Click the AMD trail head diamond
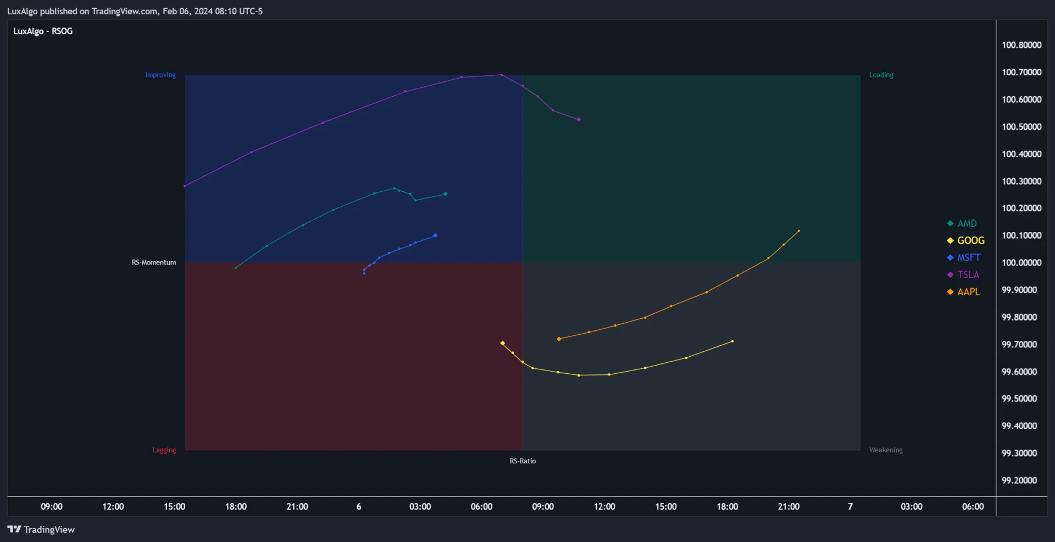1055x542 pixels. coord(445,193)
